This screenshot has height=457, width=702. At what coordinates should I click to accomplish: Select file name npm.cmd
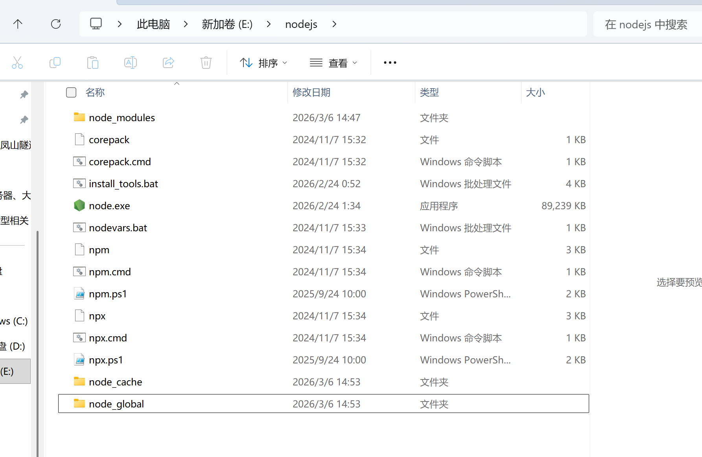[110, 272]
